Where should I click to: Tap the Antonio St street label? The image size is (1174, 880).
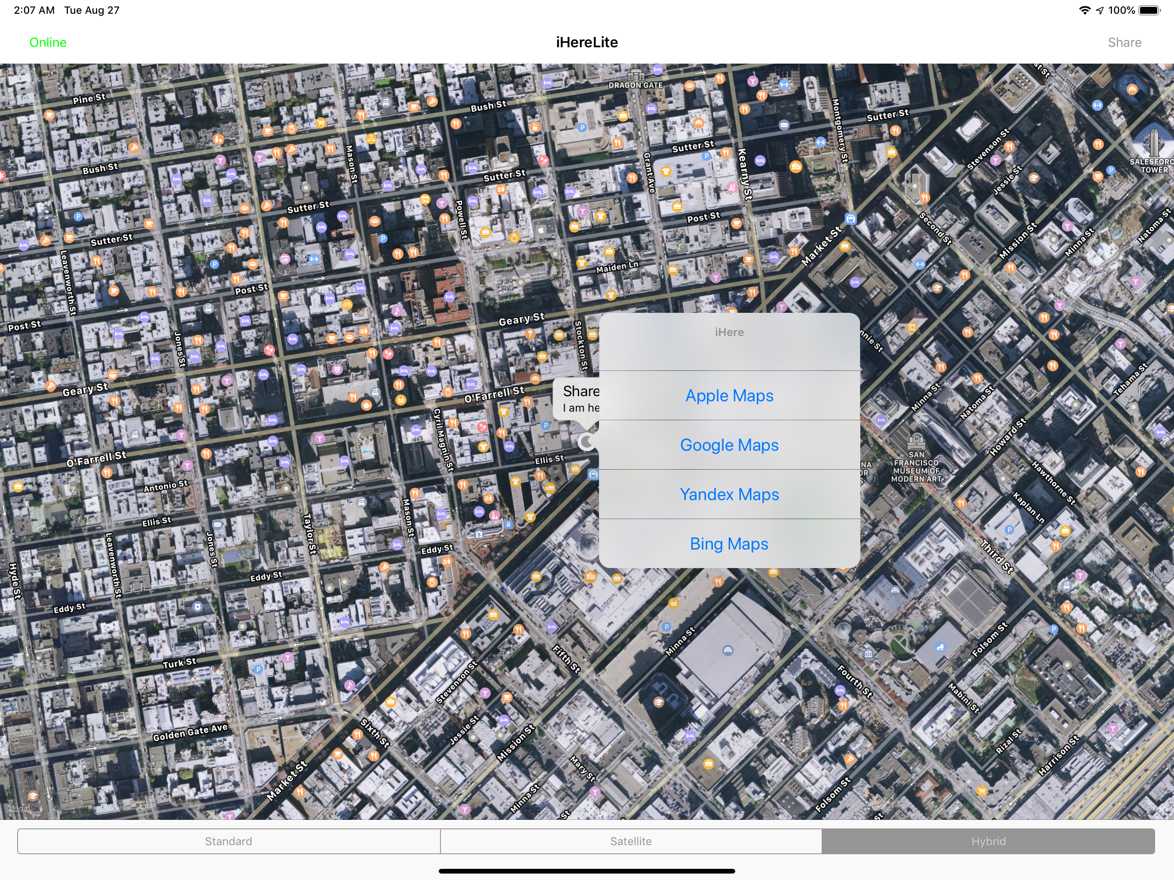pyautogui.click(x=165, y=486)
